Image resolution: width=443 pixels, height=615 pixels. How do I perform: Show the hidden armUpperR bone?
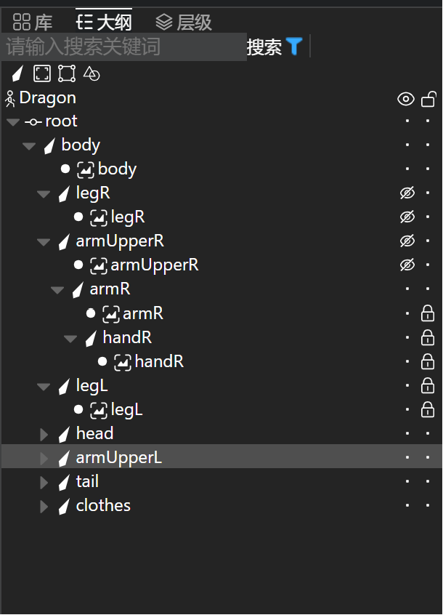(x=407, y=241)
